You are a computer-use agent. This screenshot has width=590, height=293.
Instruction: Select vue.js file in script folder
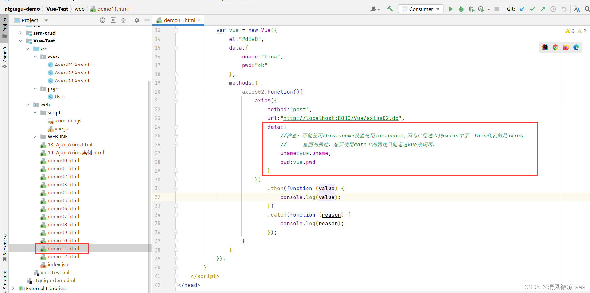(x=61, y=128)
